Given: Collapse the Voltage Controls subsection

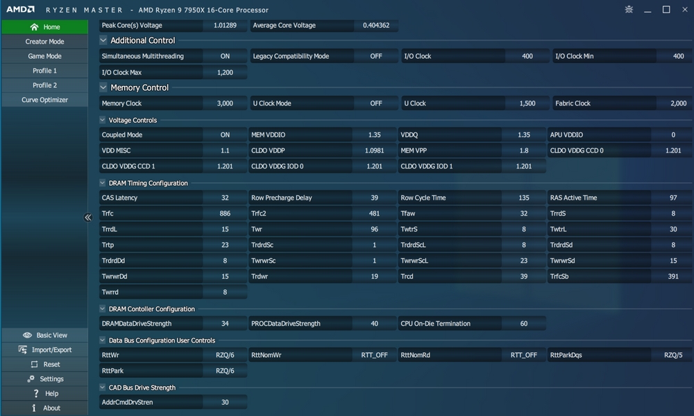Looking at the screenshot, I should (102, 120).
